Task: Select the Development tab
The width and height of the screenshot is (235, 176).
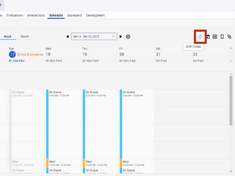Action: click(x=95, y=15)
